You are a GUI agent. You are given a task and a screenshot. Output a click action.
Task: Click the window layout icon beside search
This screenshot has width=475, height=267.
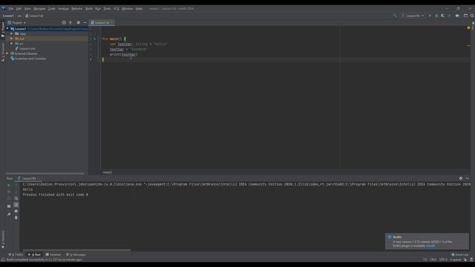point(465,16)
